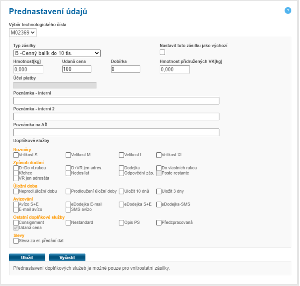The height and width of the screenshot is (286, 300).
Task: Tick the Velikost XL option
Action: pyautogui.click(x=159, y=155)
